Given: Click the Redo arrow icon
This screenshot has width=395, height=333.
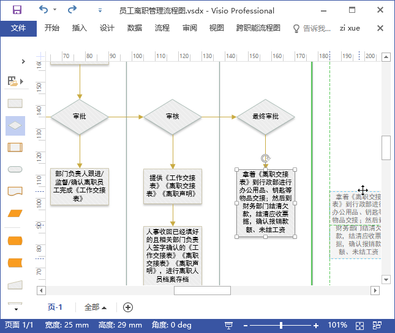Looking at the screenshot, I should pos(72,10).
